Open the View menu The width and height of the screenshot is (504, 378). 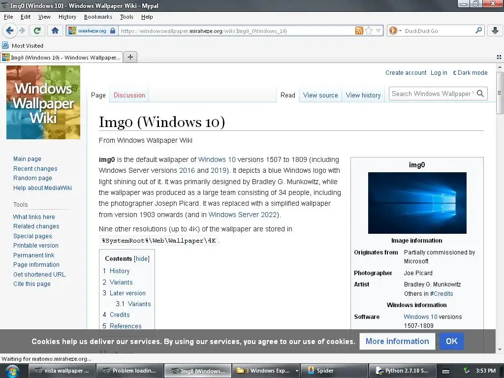tap(44, 17)
